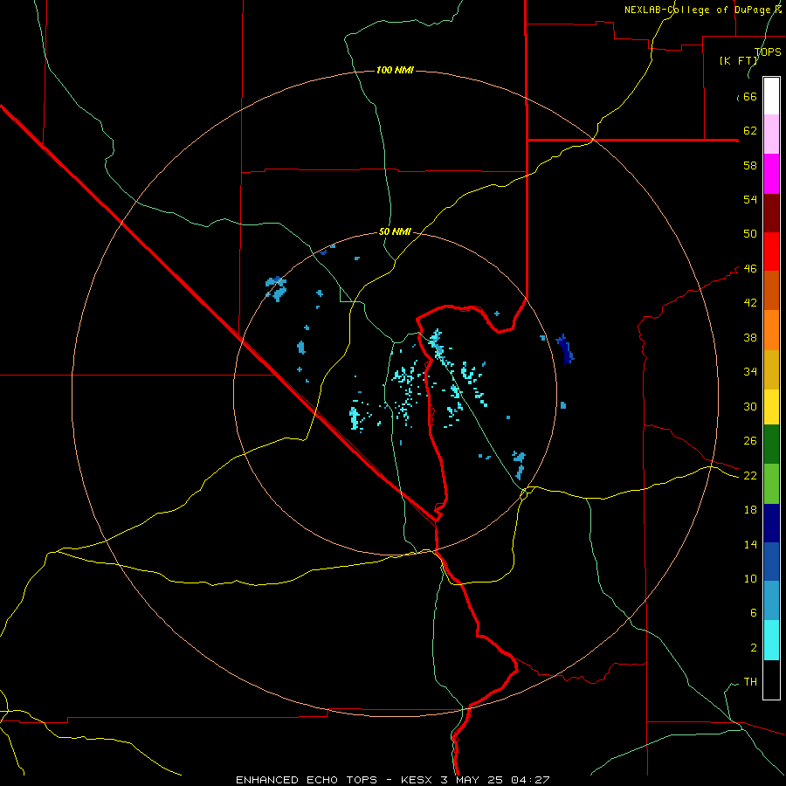Click legend value 22
Screen dimensions: 786x786
click(750, 475)
